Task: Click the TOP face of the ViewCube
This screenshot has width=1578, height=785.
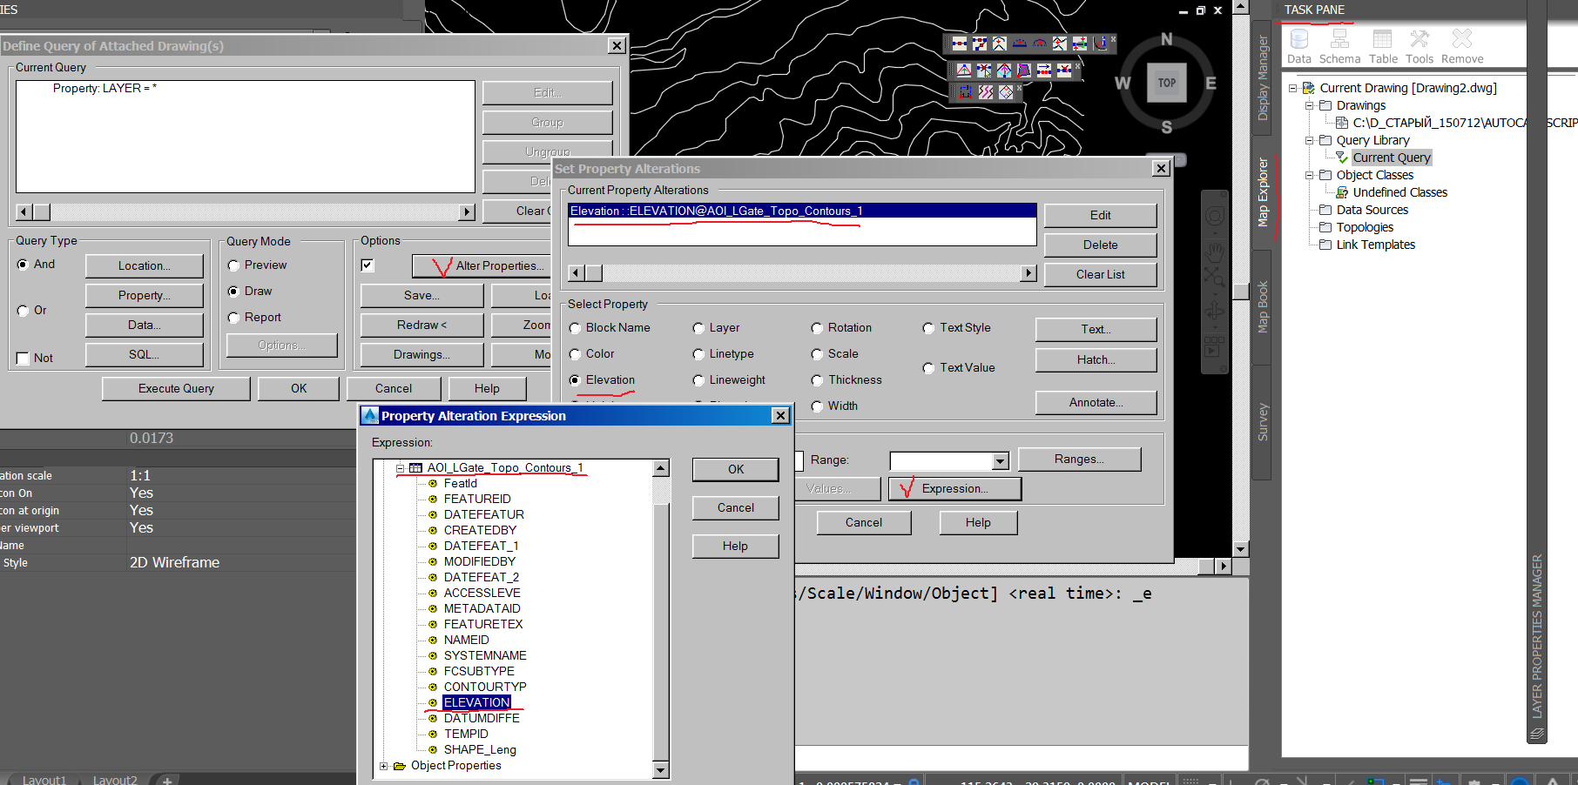Action: [x=1166, y=84]
